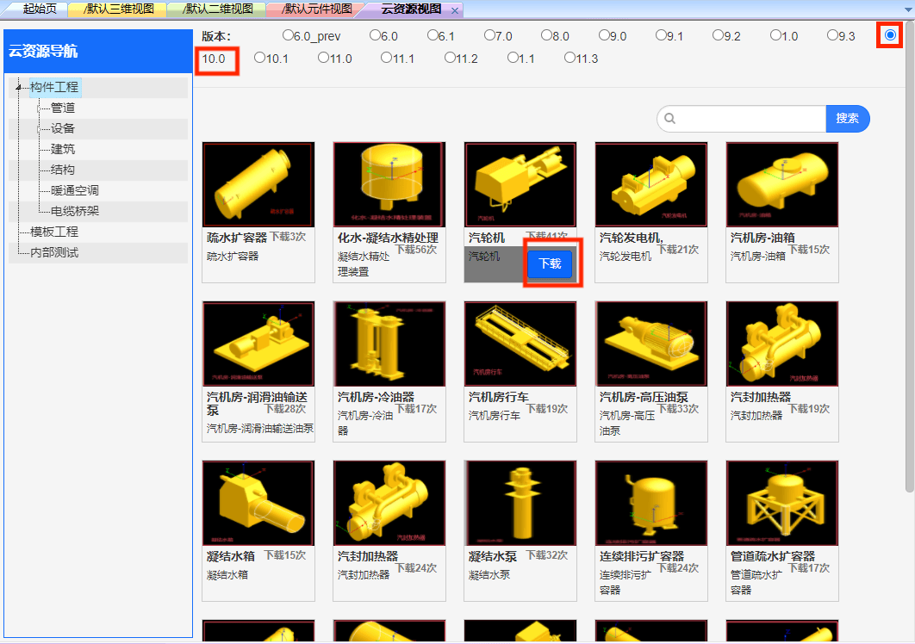Select version 11.3 radio option
Viewport: 915px width, 644px height.
[x=570, y=59]
